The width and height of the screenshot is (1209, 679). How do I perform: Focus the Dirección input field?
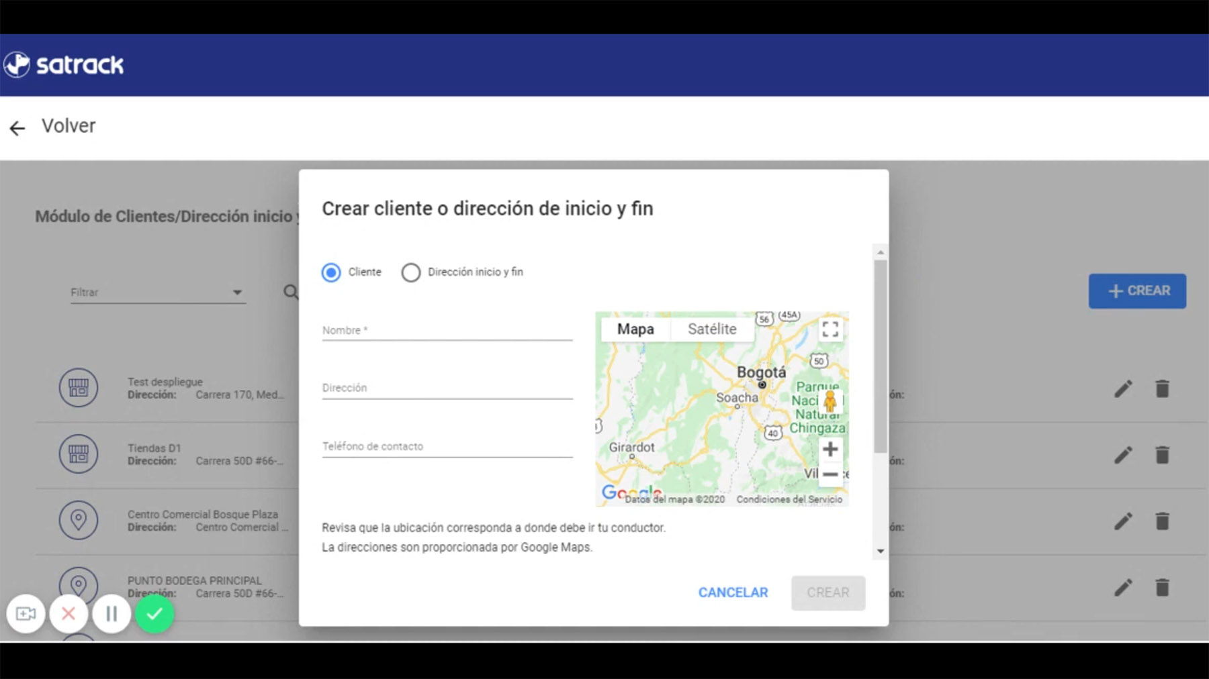447,388
